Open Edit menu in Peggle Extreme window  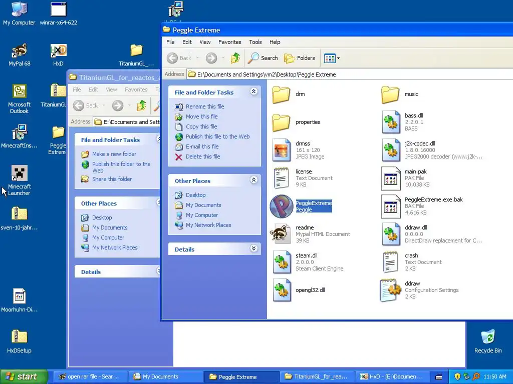click(x=187, y=42)
